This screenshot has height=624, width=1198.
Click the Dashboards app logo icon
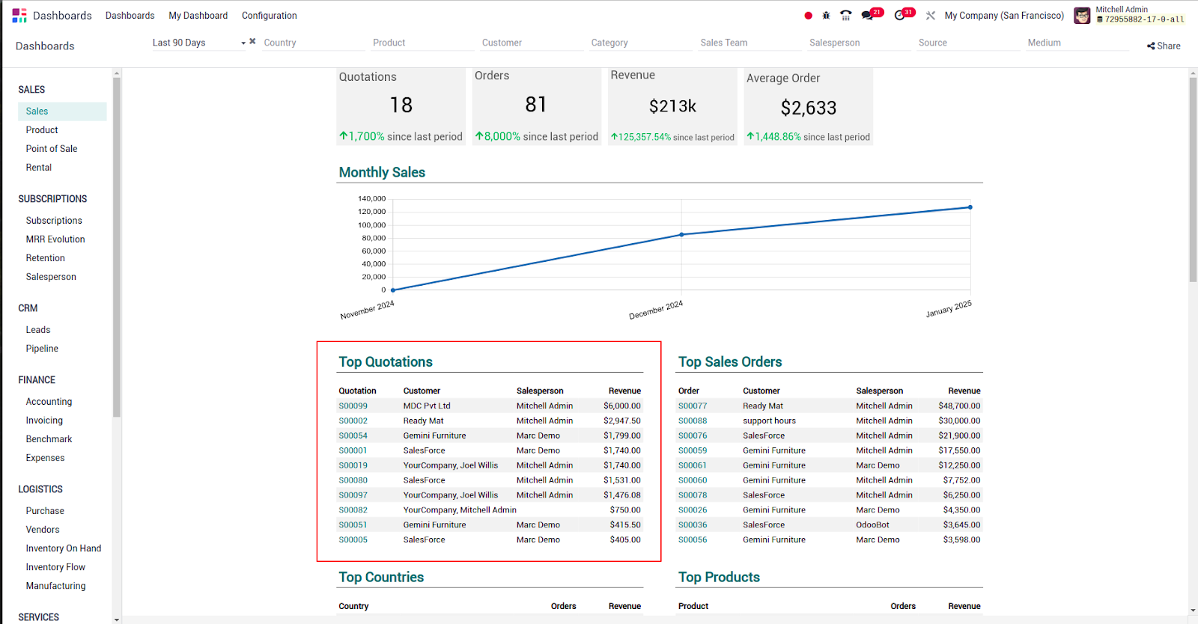[x=19, y=16]
